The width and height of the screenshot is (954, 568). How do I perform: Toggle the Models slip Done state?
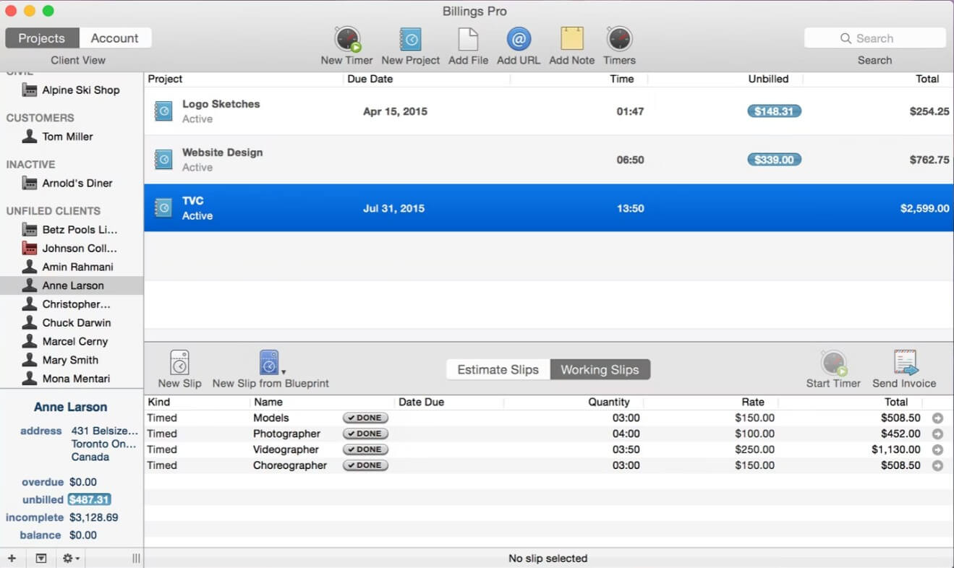[x=365, y=418]
